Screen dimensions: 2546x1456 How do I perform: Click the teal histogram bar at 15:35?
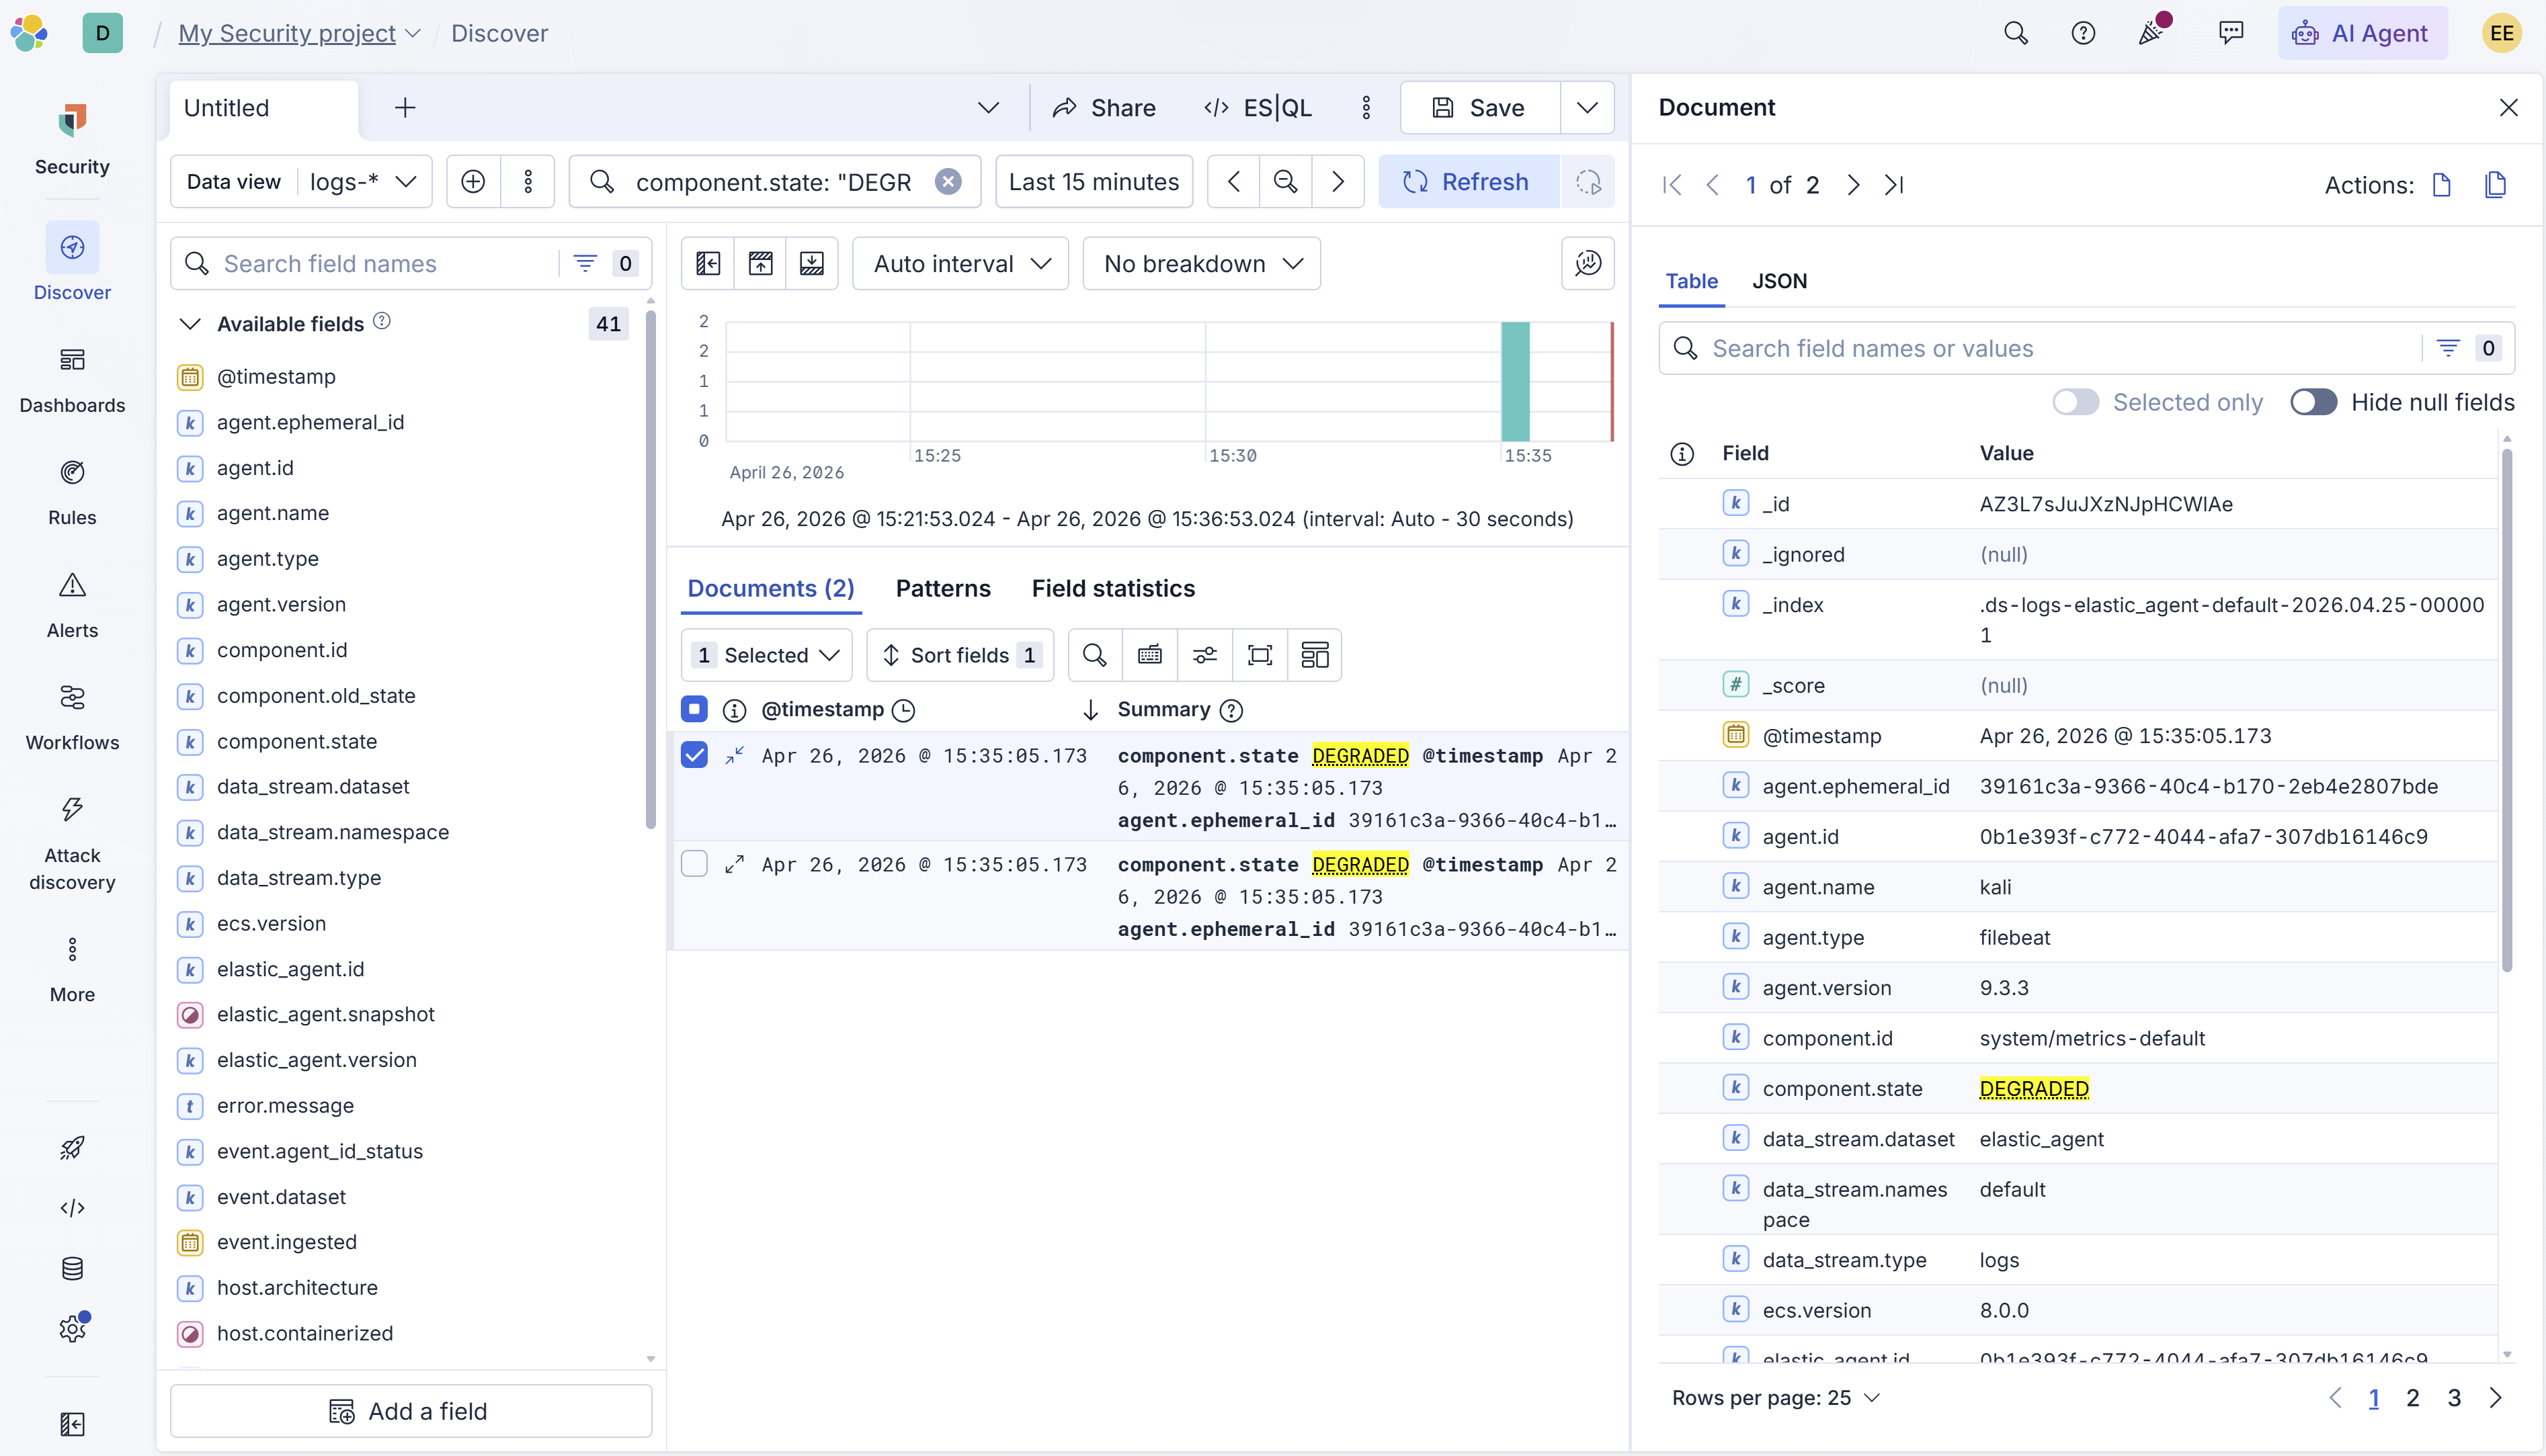coord(1515,381)
